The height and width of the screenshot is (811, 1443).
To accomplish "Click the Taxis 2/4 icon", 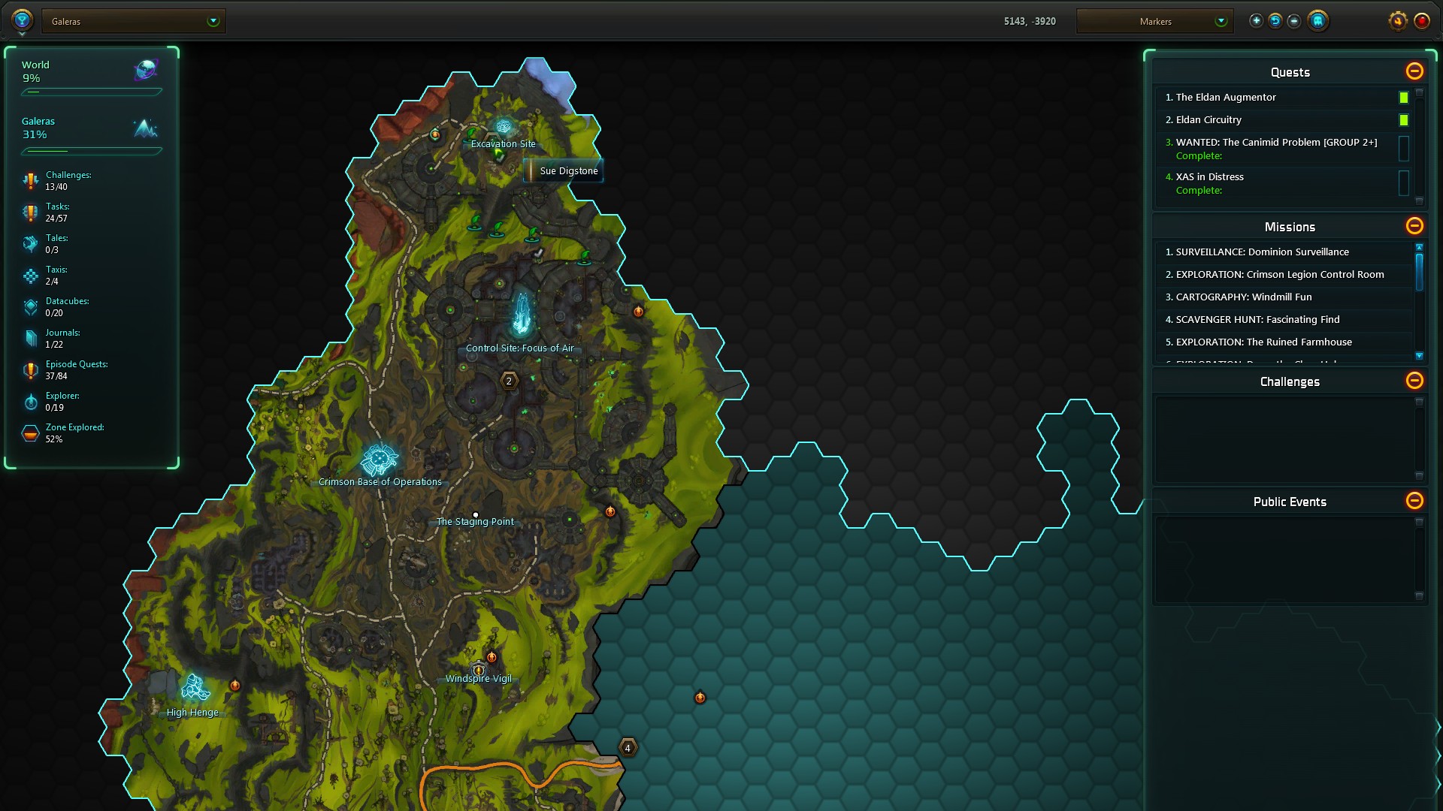I will click(x=30, y=276).
